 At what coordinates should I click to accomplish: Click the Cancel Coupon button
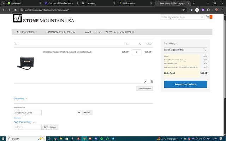point(50,127)
